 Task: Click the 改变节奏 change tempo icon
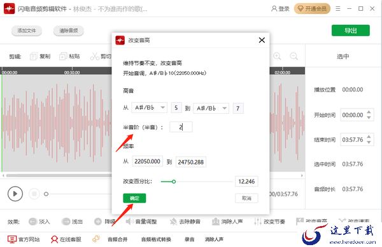(258, 222)
